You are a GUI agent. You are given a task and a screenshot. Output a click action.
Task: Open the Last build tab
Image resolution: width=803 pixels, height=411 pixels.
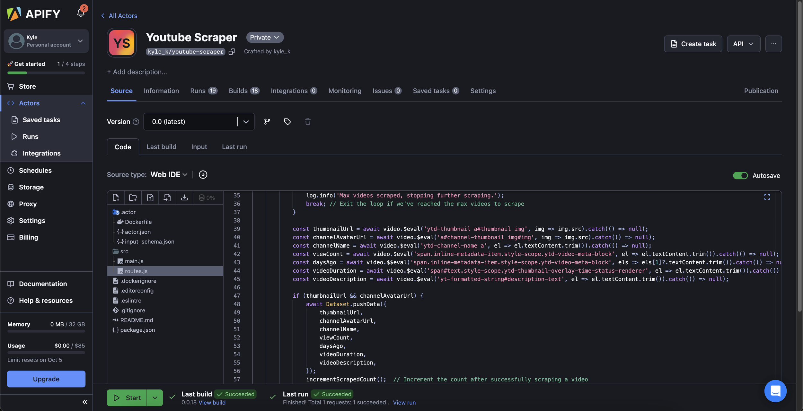click(161, 147)
